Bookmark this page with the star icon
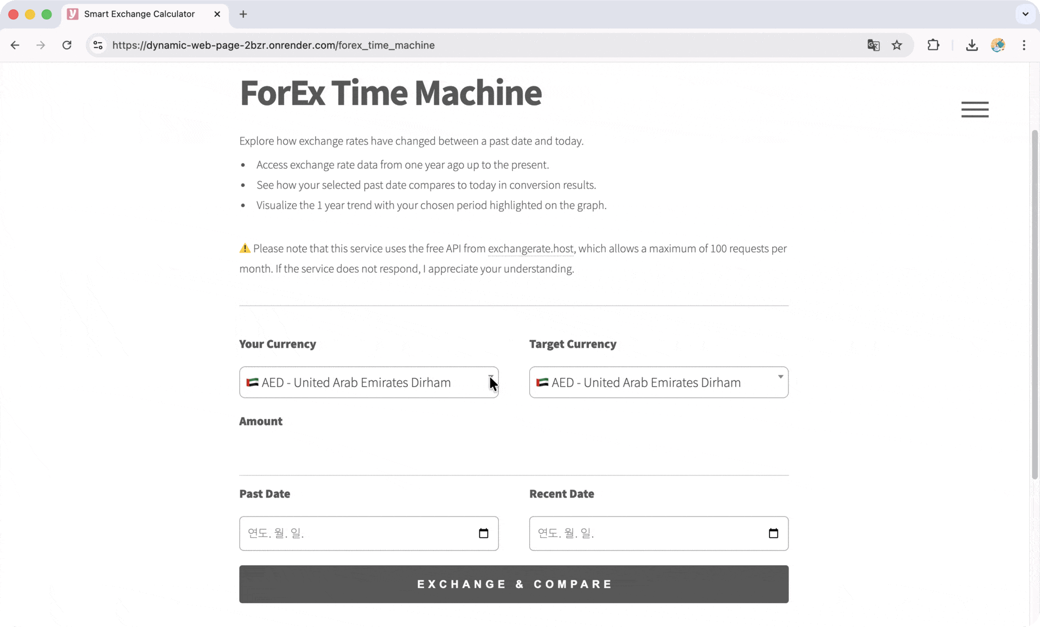Screen dimensions: 1040x627 click(897, 45)
